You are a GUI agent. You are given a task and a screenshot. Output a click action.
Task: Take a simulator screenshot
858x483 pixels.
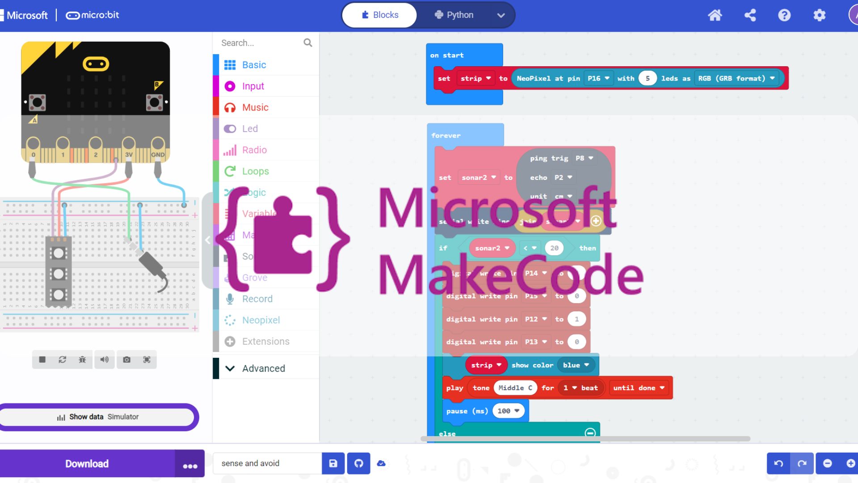[127, 360]
